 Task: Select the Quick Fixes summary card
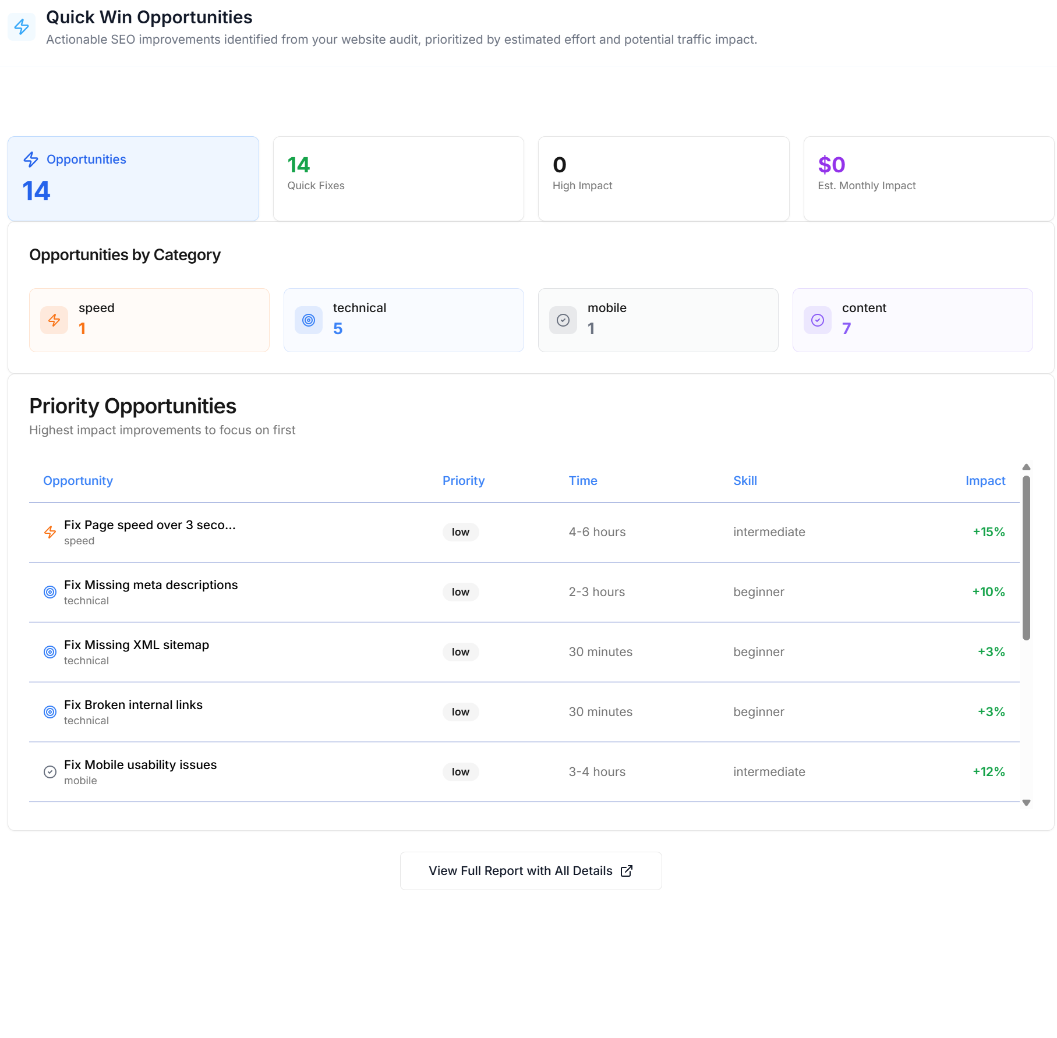[x=398, y=178]
